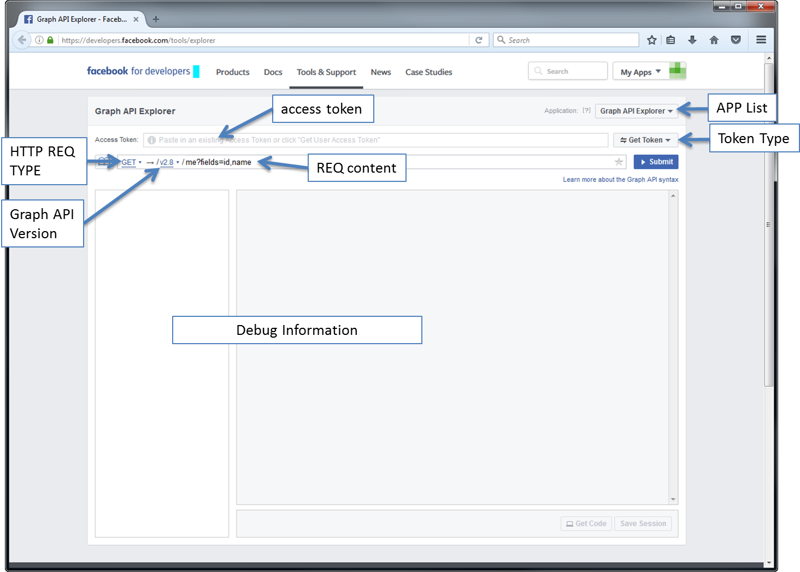The height and width of the screenshot is (572, 800).
Task: Open site information icon in address bar
Action: click(x=39, y=40)
